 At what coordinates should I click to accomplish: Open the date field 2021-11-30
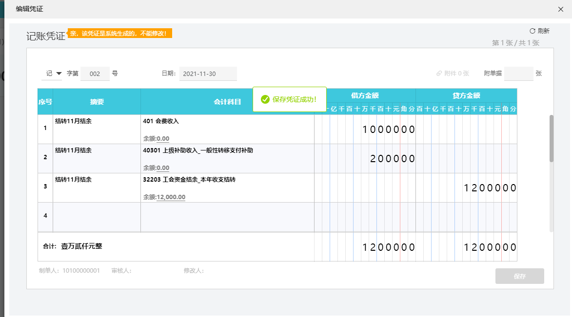click(208, 74)
